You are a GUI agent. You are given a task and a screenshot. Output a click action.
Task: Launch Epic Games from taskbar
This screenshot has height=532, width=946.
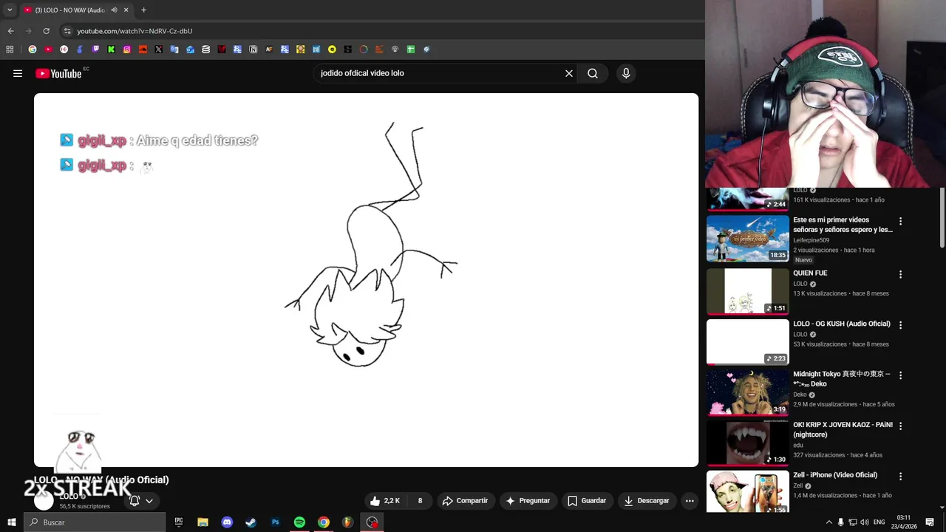[x=178, y=522]
